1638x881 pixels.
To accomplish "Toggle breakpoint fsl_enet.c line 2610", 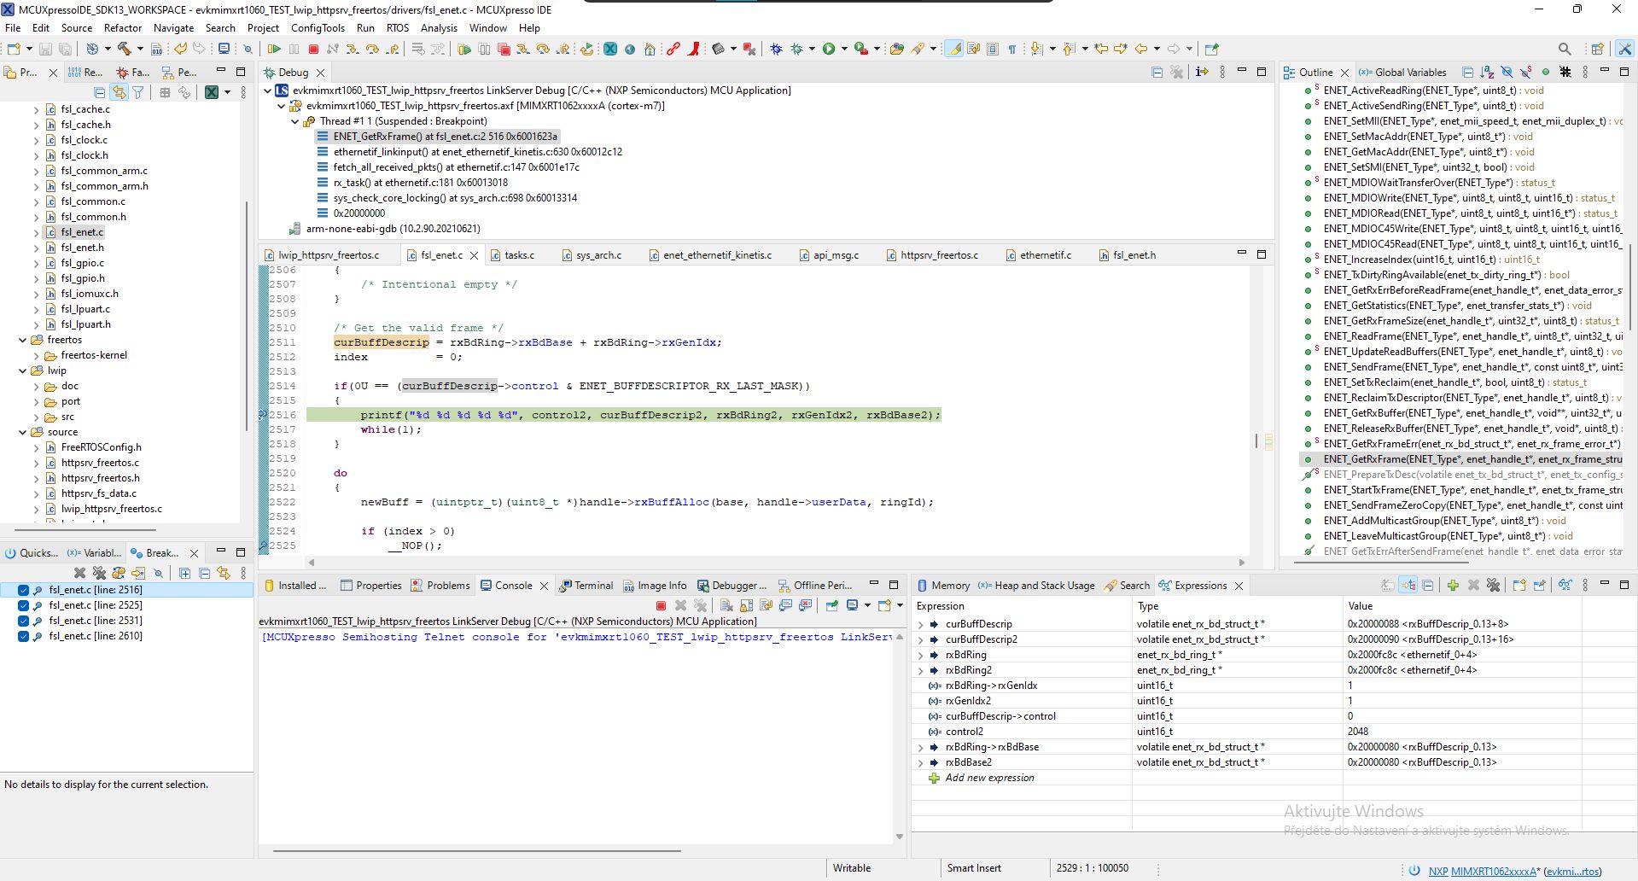I will [22, 635].
